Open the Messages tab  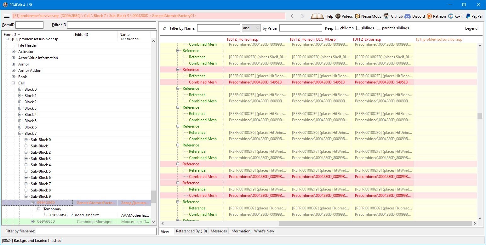(219, 231)
